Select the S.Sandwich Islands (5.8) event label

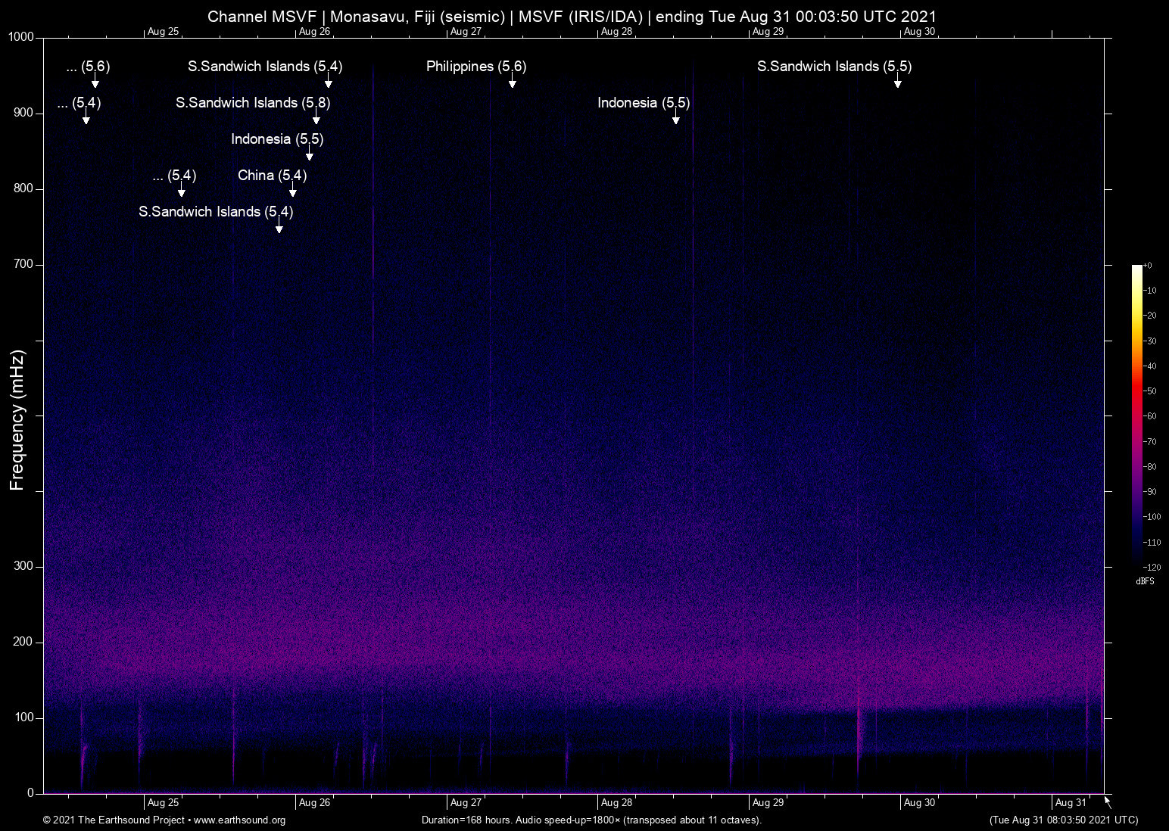tap(253, 102)
